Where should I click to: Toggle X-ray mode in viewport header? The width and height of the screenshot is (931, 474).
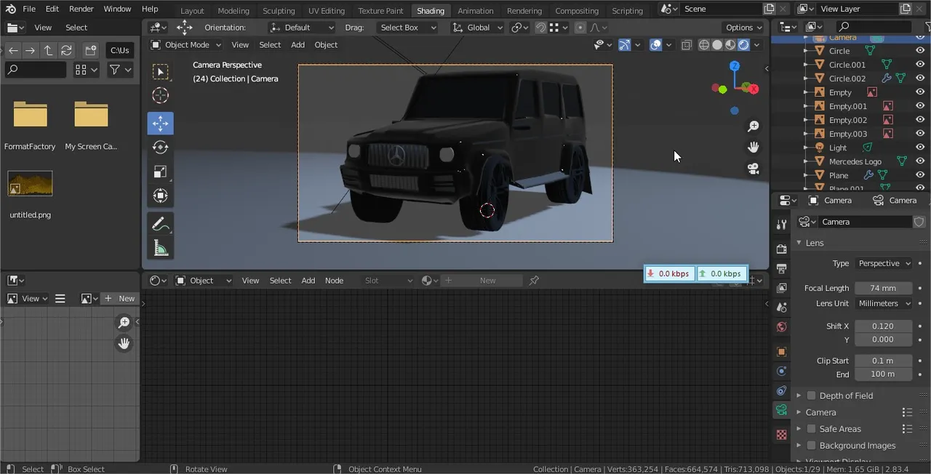click(686, 45)
